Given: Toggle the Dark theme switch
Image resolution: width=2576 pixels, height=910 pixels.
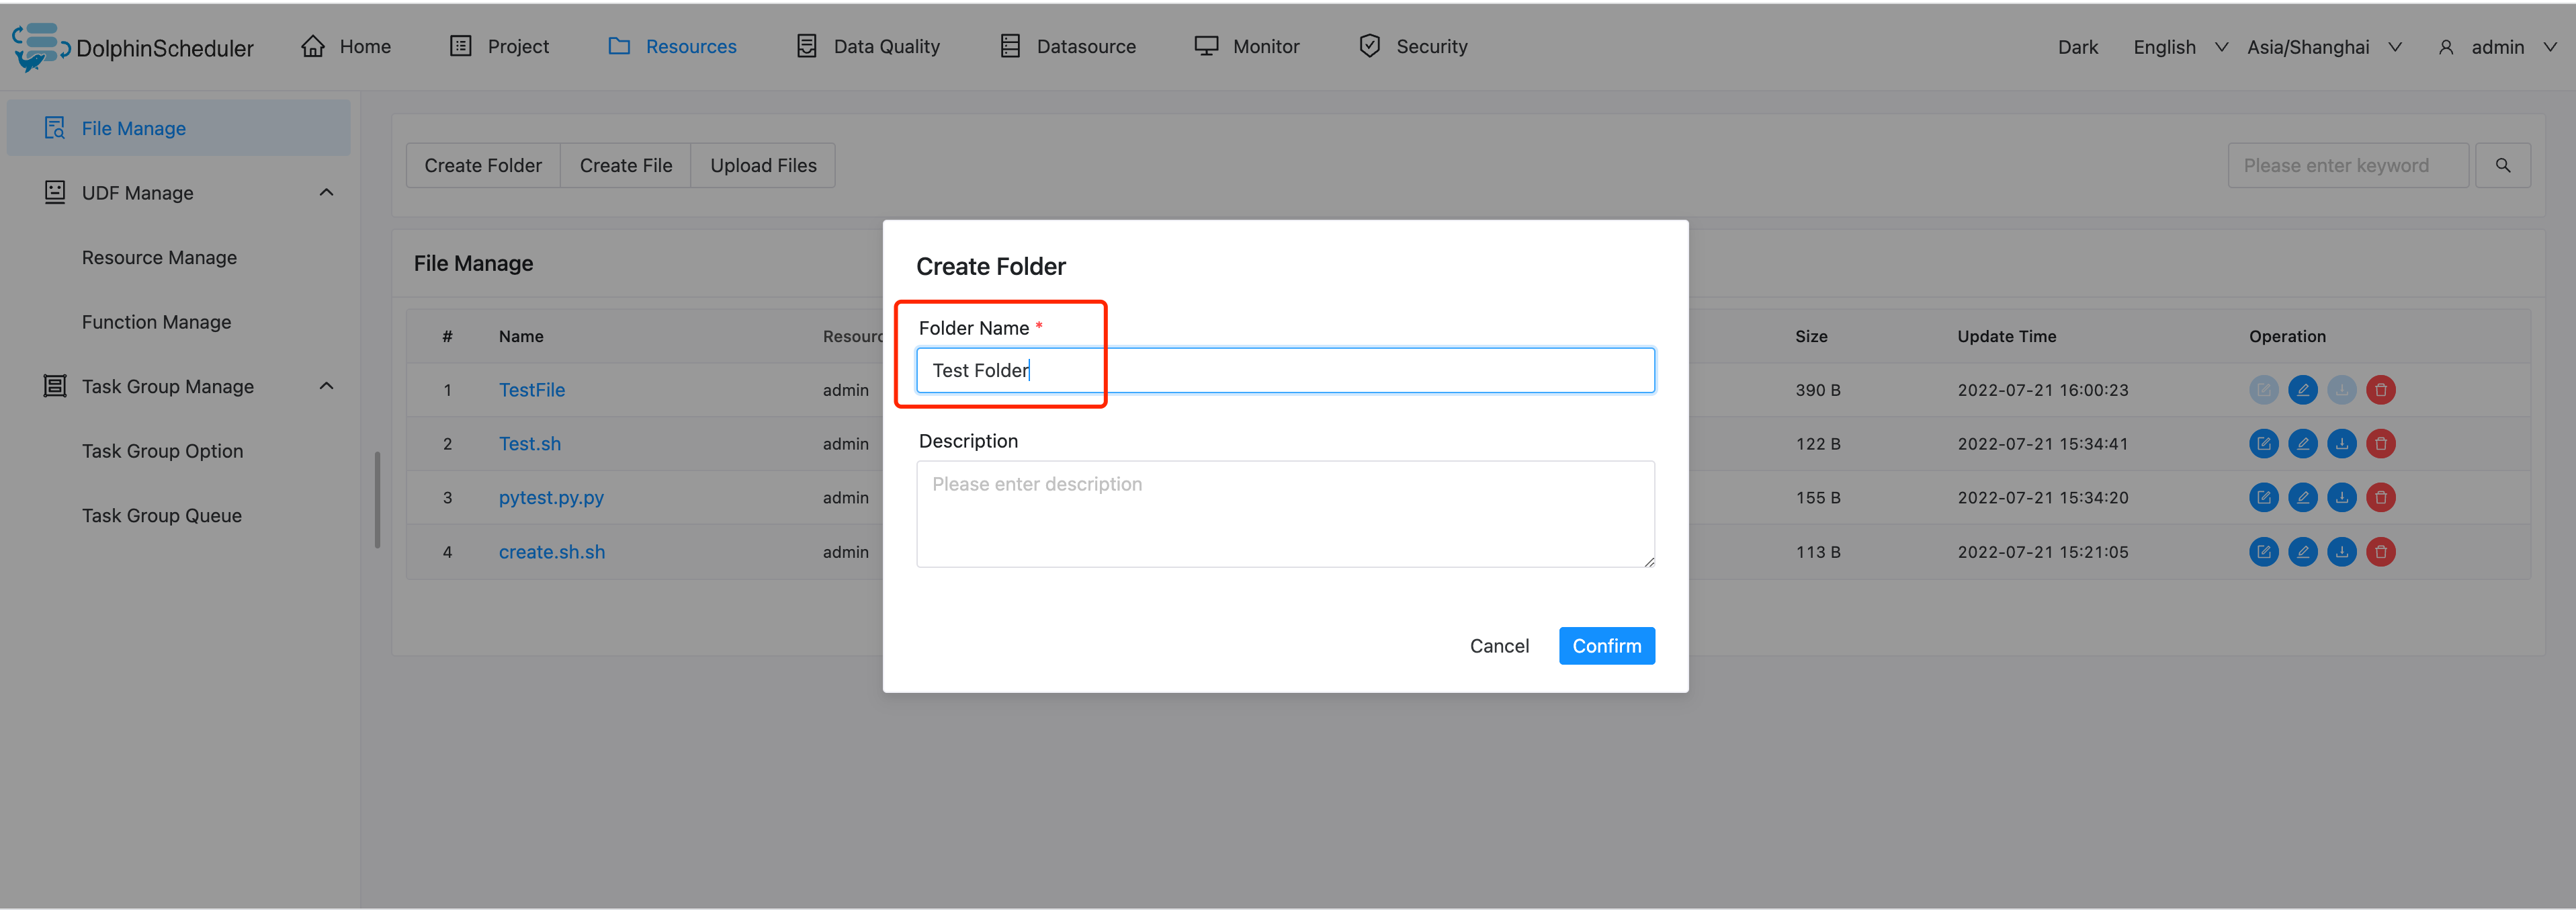Looking at the screenshot, I should (x=2077, y=48).
